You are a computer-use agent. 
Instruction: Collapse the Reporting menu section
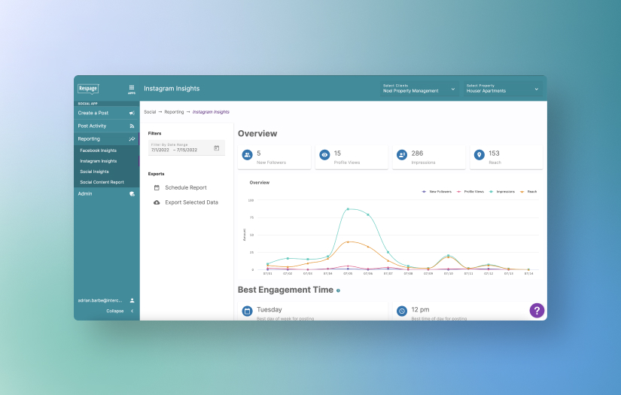tap(107, 139)
